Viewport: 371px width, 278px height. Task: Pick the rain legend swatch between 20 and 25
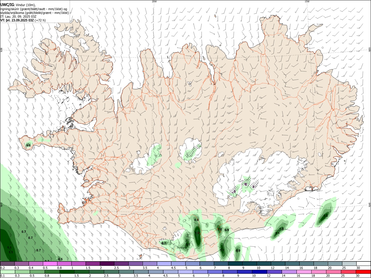click(333, 272)
